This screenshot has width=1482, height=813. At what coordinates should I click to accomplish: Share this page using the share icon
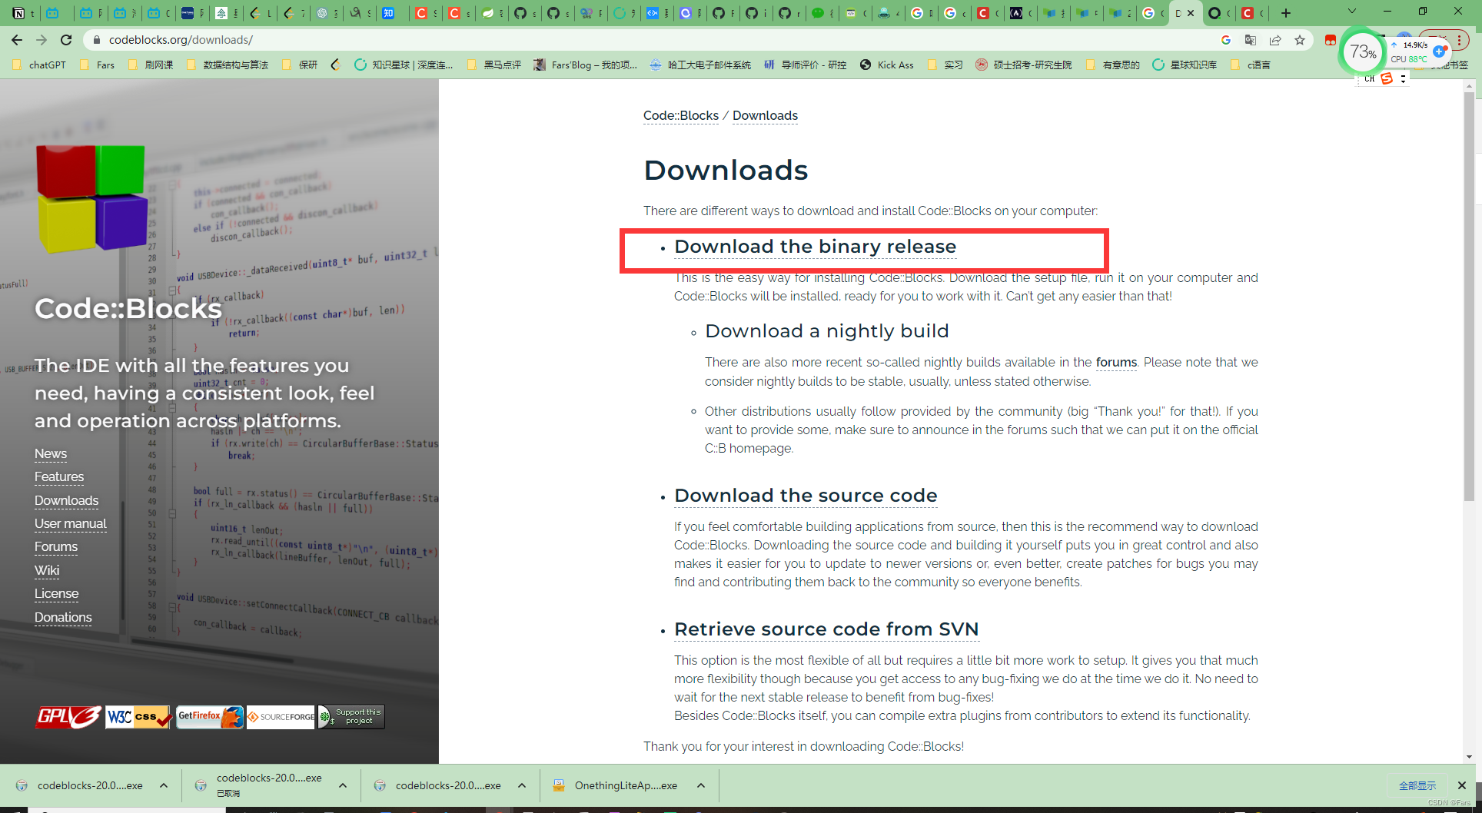pyautogui.click(x=1275, y=40)
